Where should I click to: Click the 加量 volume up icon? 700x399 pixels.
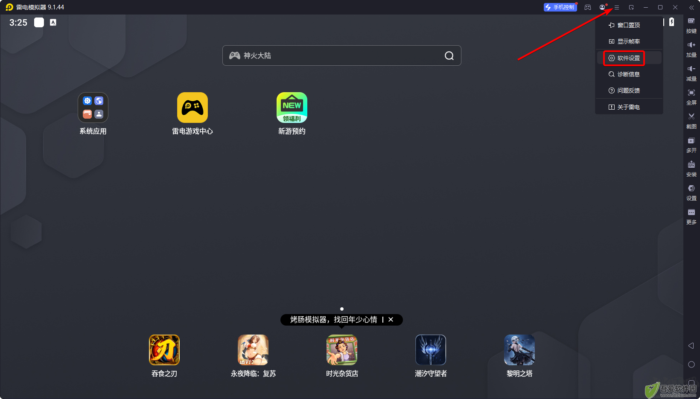tap(691, 50)
